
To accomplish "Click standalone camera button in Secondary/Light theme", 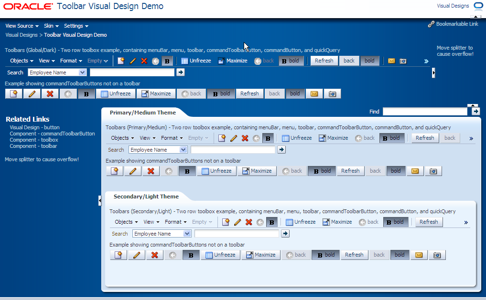I will [437, 255].
